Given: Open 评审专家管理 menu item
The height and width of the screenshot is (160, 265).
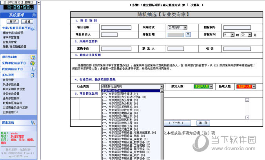Looking at the screenshot, I should (x=11, y=38).
